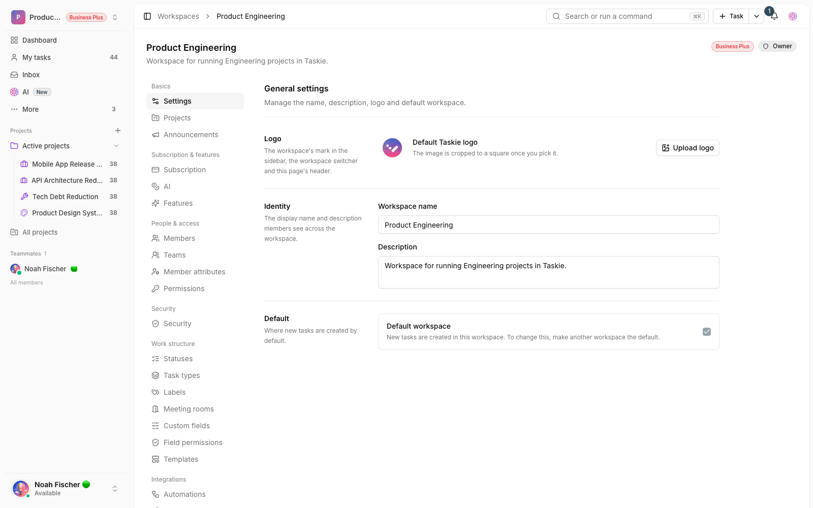Open Permissions settings page
The width and height of the screenshot is (813, 508).
[x=195, y=289]
